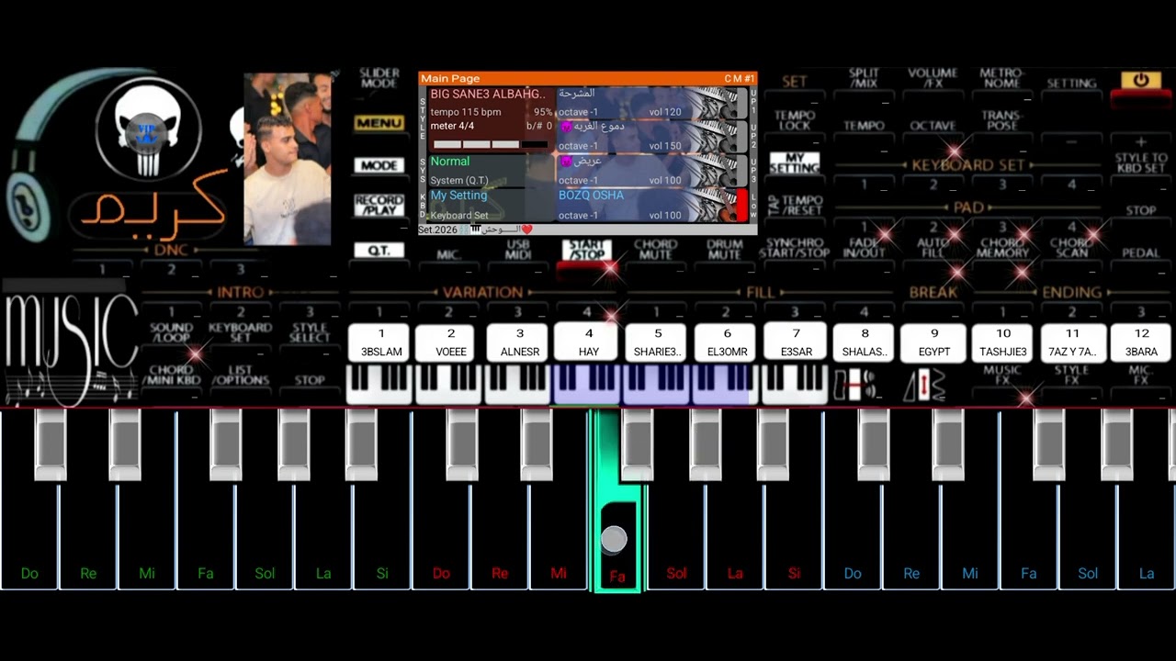Open the man's photo thumbnail
Viewport: 1176px width, 661px height.
(x=288, y=159)
